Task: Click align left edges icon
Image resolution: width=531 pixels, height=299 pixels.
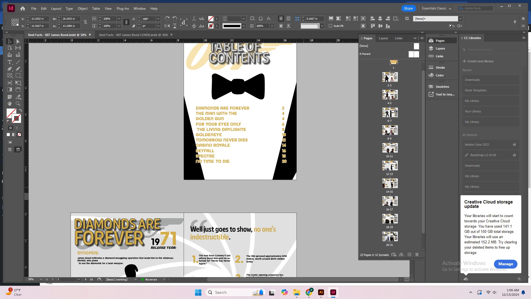Action: coord(373,19)
